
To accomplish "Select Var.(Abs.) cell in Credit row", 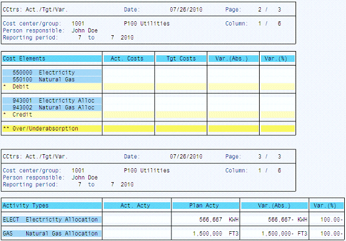I will [x=234, y=115].
